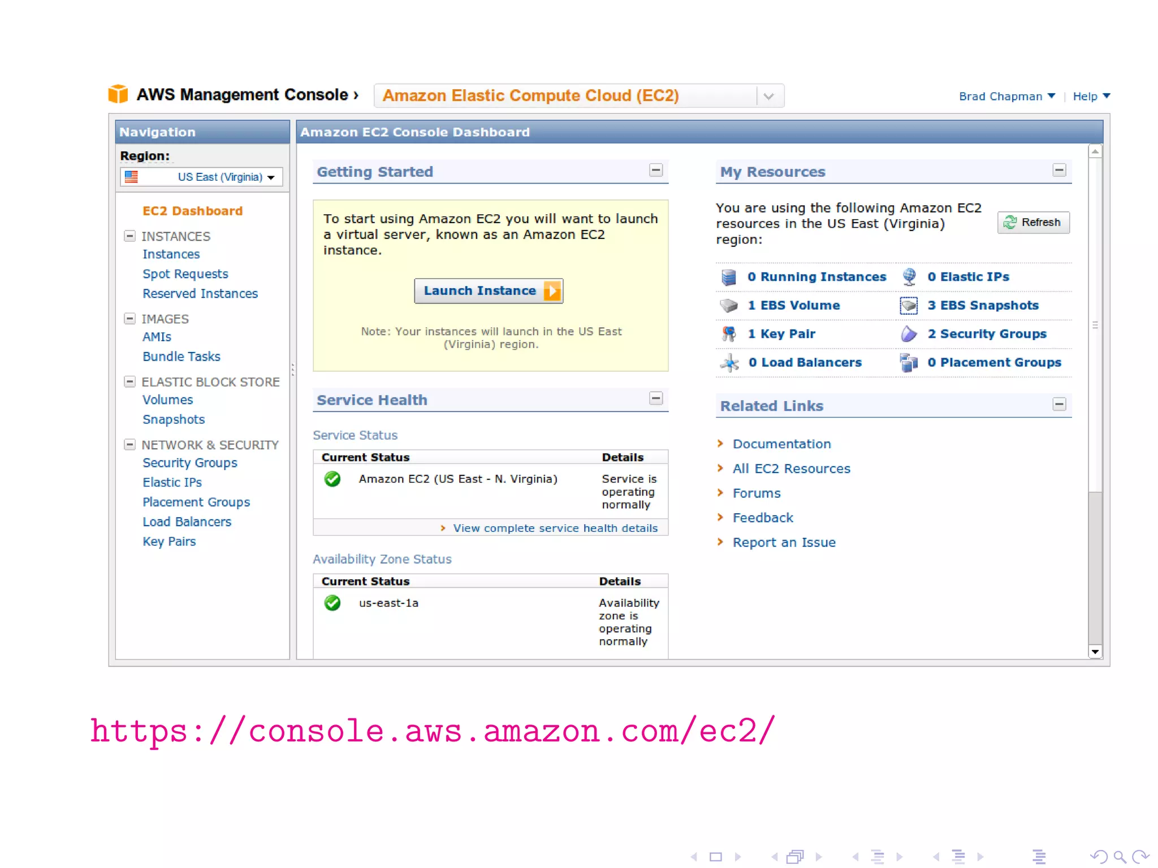Click the dashboard scrollbar down arrow
This screenshot has width=1158, height=868.
(1095, 652)
